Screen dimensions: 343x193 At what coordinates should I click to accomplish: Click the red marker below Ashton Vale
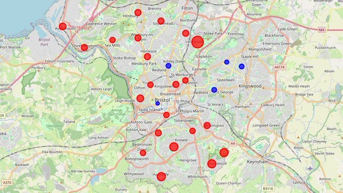click(158, 133)
